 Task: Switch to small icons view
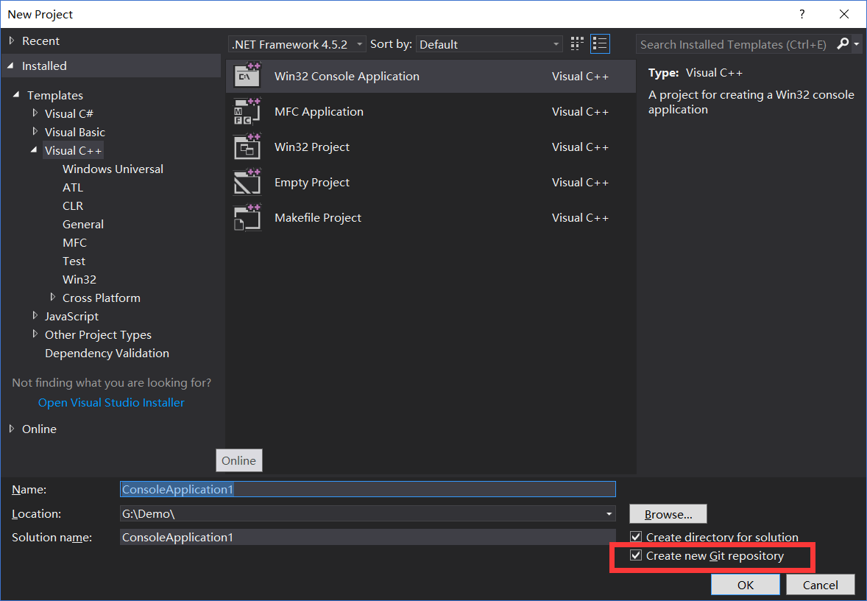point(577,44)
